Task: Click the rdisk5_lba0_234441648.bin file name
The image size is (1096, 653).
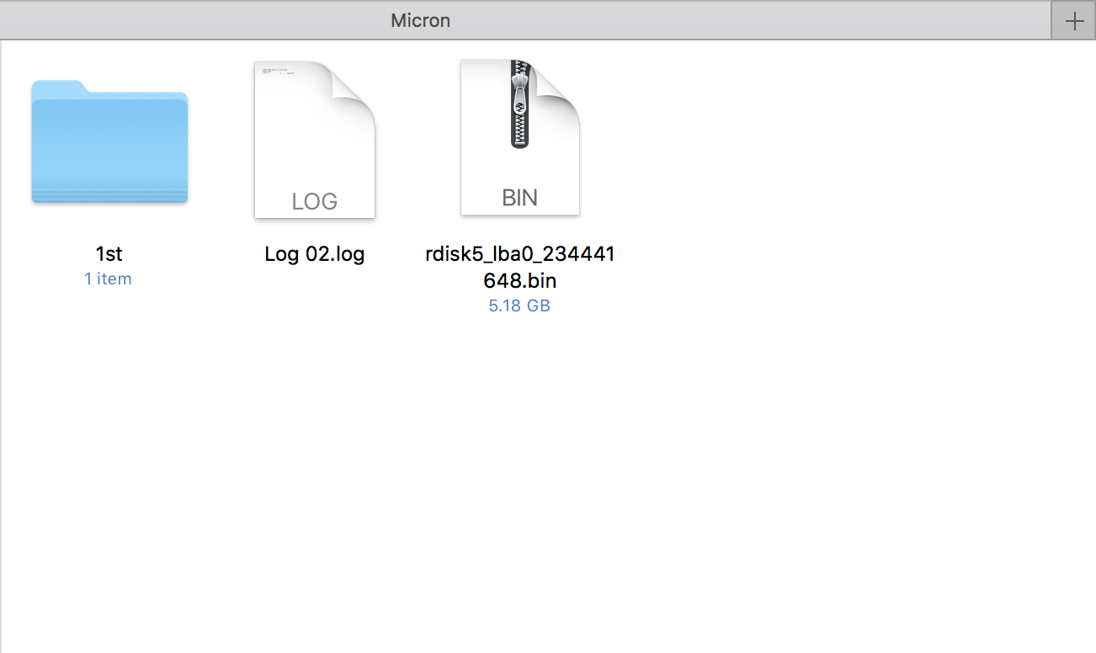Action: [519, 254]
